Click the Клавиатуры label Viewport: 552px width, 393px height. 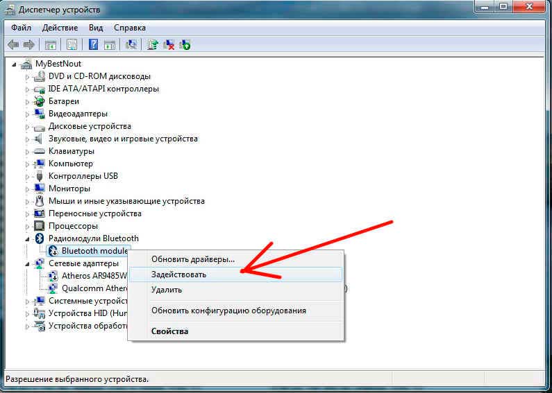click(72, 151)
